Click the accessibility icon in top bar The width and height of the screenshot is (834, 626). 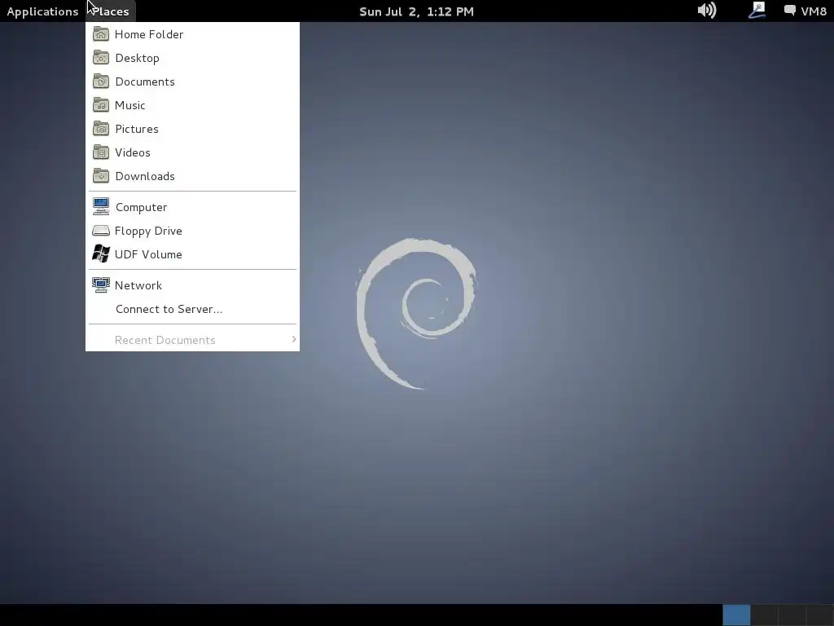tap(757, 10)
